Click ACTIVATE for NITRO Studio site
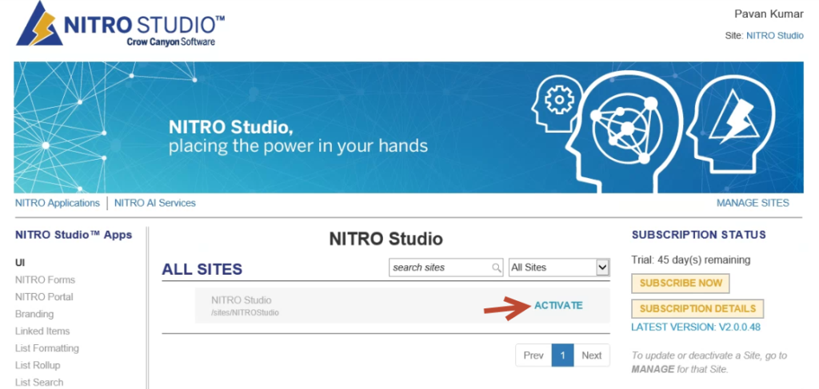 click(558, 305)
